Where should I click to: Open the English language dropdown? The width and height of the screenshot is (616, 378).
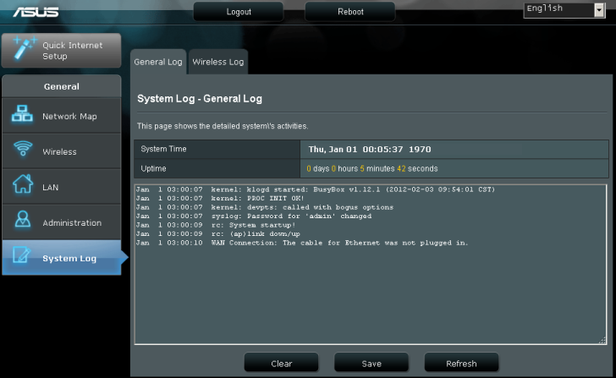point(564,10)
